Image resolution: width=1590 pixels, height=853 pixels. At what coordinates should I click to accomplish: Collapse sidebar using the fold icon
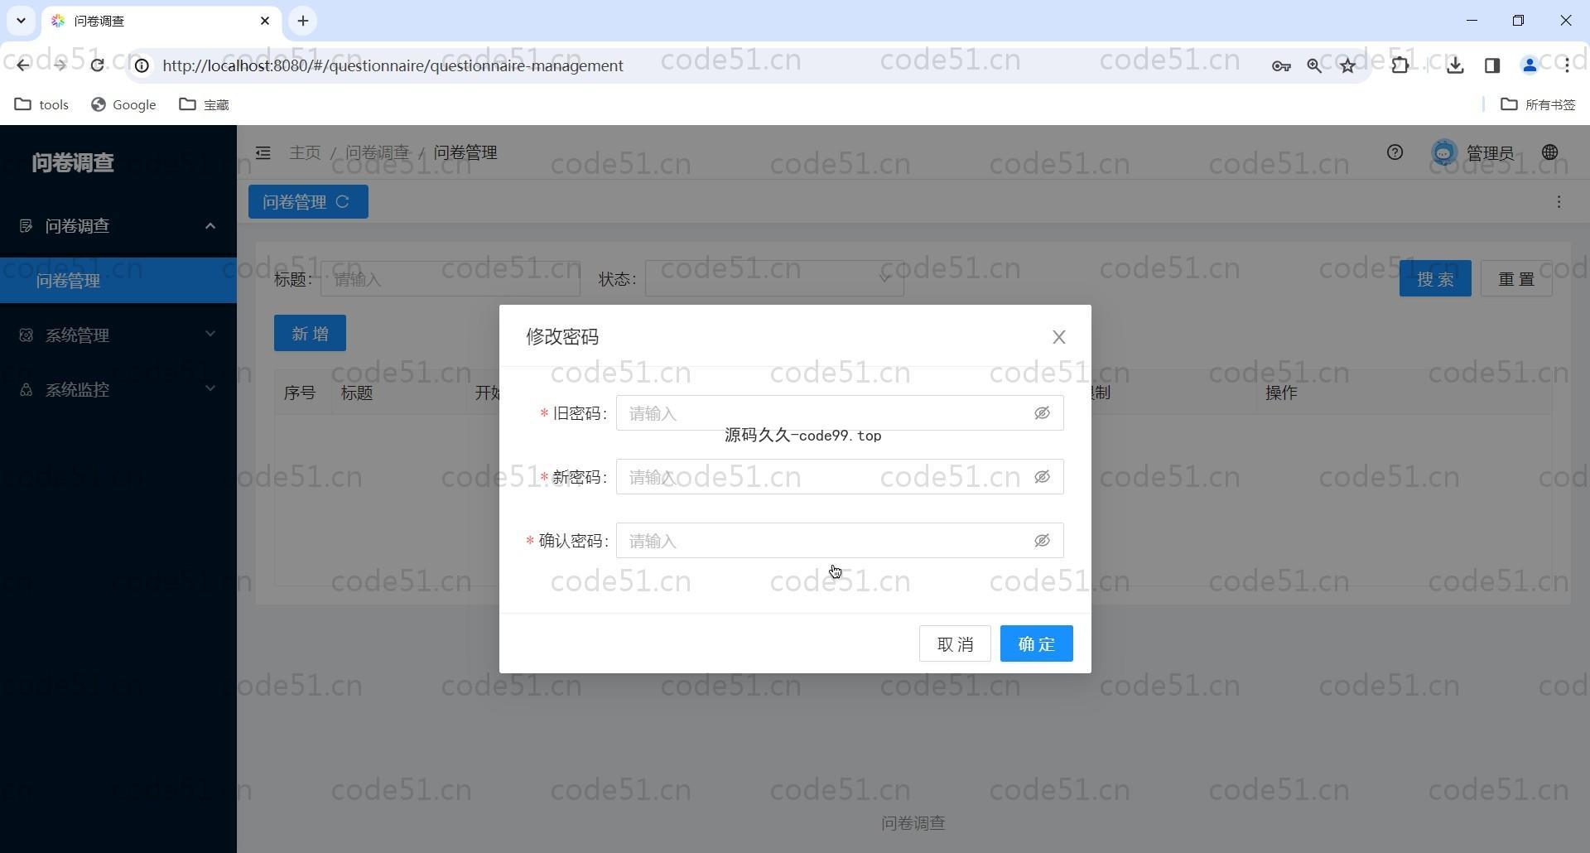pos(263,153)
